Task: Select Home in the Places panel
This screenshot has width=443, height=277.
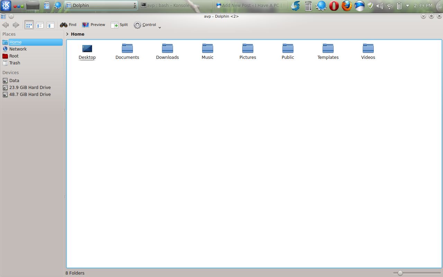Action: (x=32, y=42)
